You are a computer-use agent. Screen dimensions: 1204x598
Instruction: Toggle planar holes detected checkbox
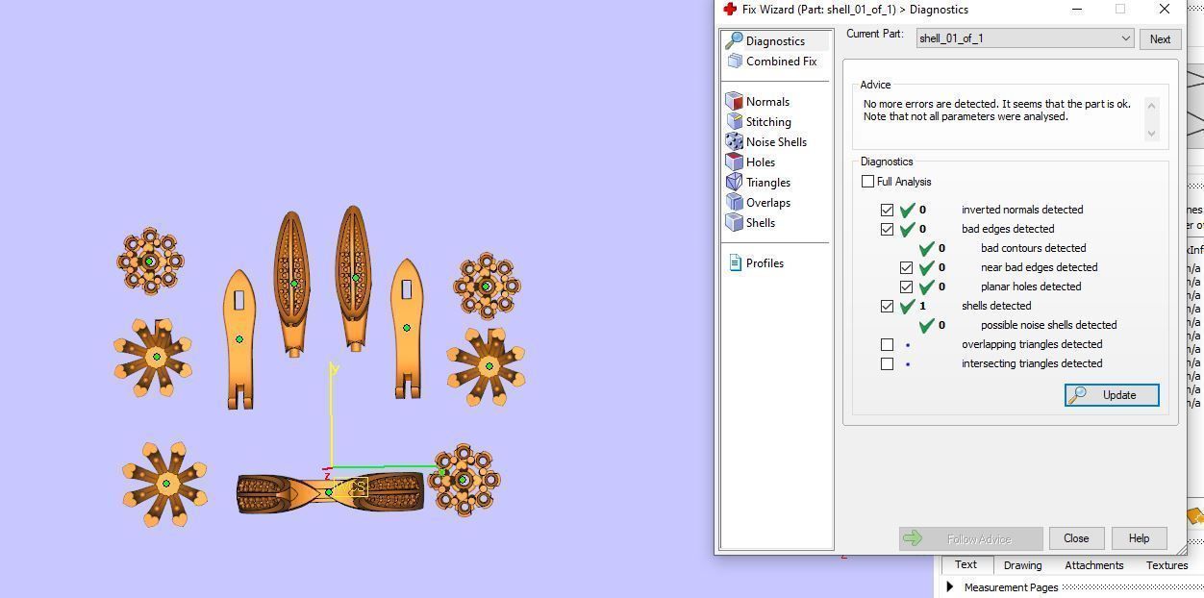906,287
